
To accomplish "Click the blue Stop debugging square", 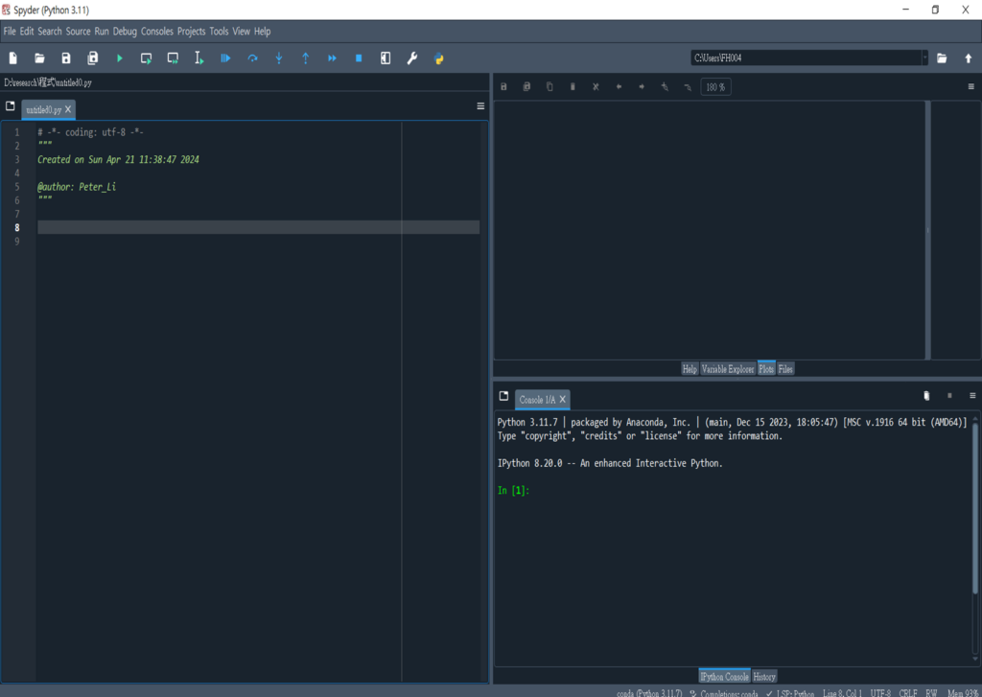I will point(359,58).
